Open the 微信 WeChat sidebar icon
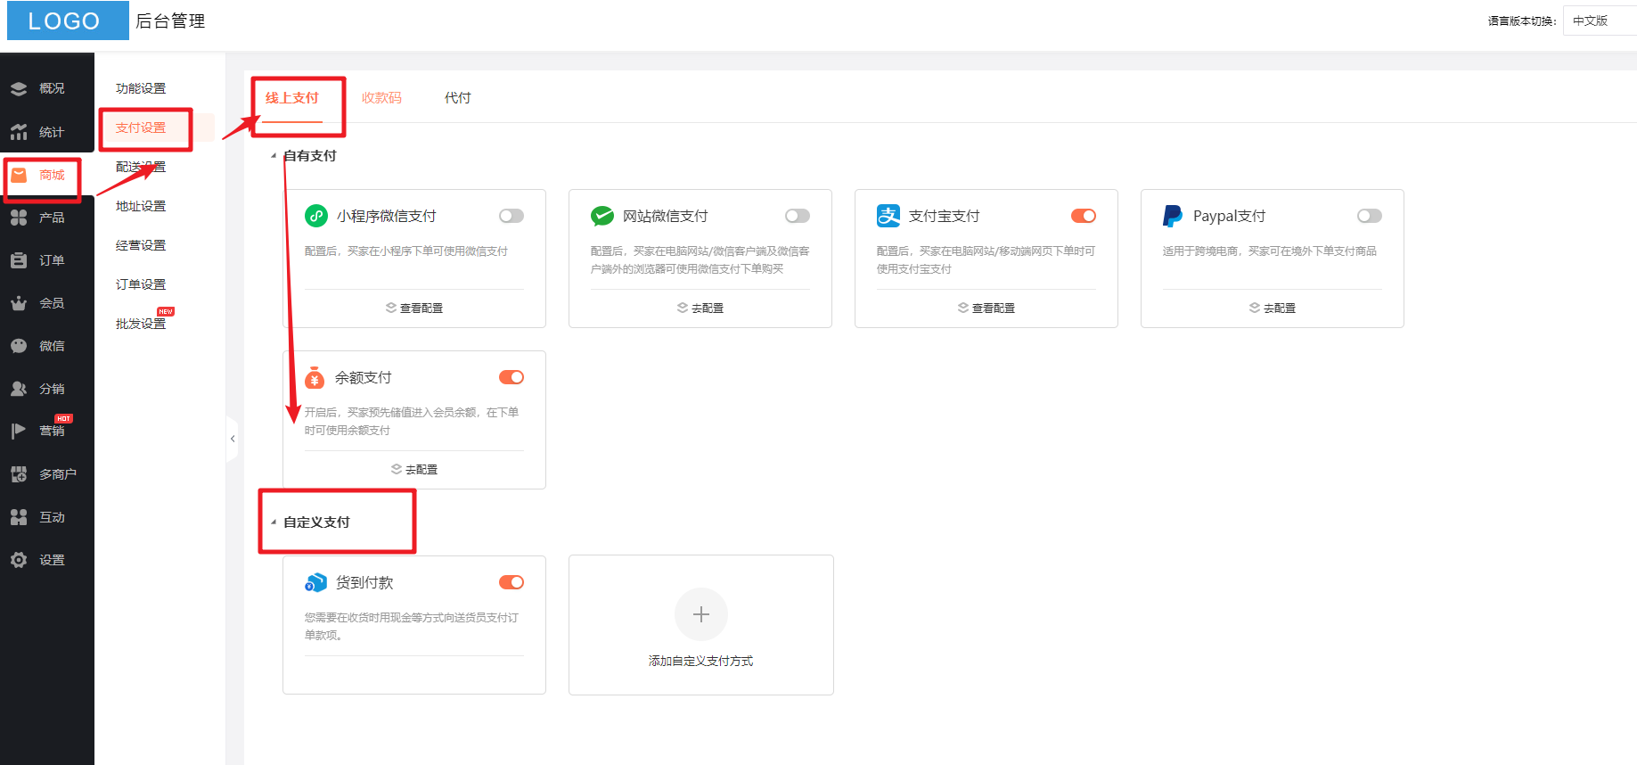This screenshot has width=1637, height=765. 19,346
